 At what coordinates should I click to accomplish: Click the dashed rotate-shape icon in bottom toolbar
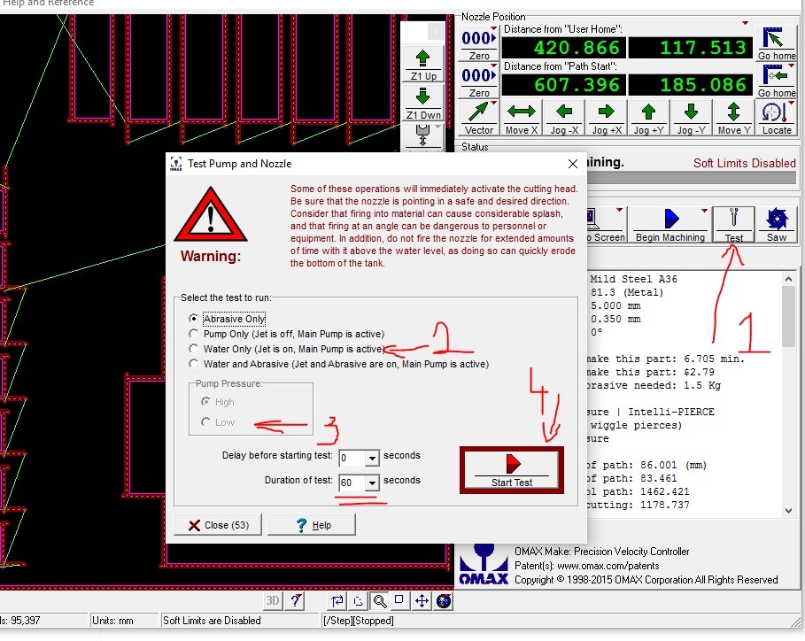click(x=359, y=600)
